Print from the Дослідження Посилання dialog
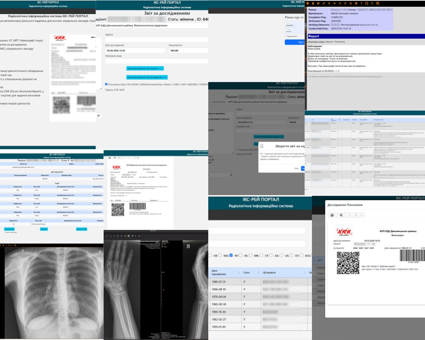Image resolution: width=425 pixels, height=340 pixels. point(331,215)
